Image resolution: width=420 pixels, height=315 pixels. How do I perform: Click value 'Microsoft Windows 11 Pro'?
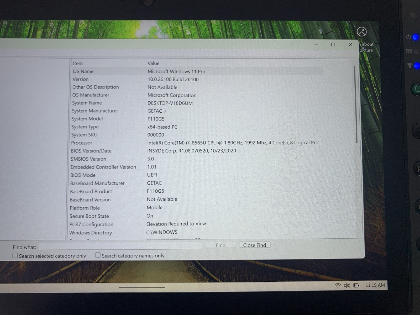[x=176, y=71]
